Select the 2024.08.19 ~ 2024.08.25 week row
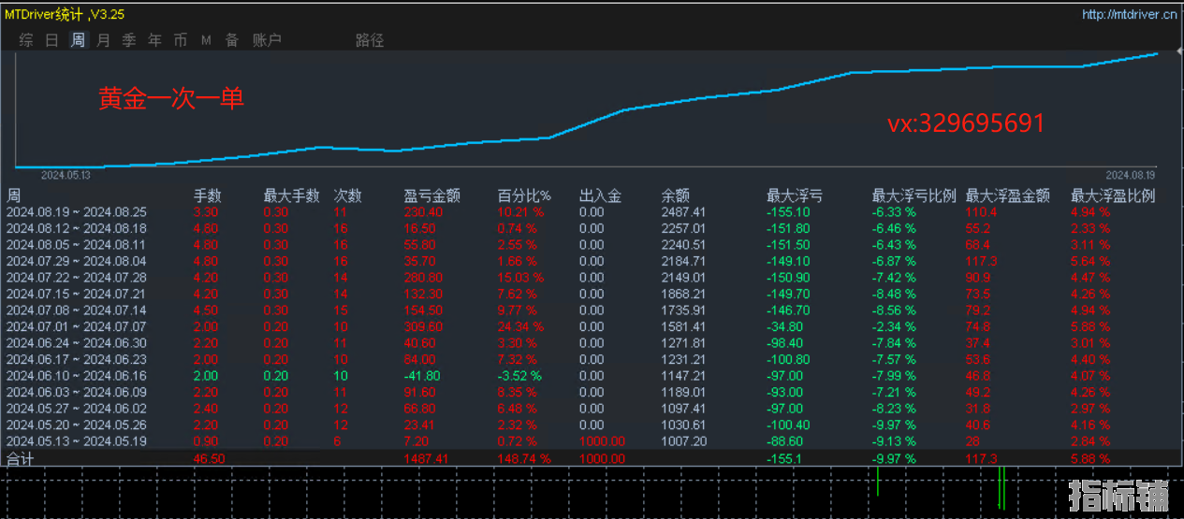1184x519 pixels. click(592, 211)
